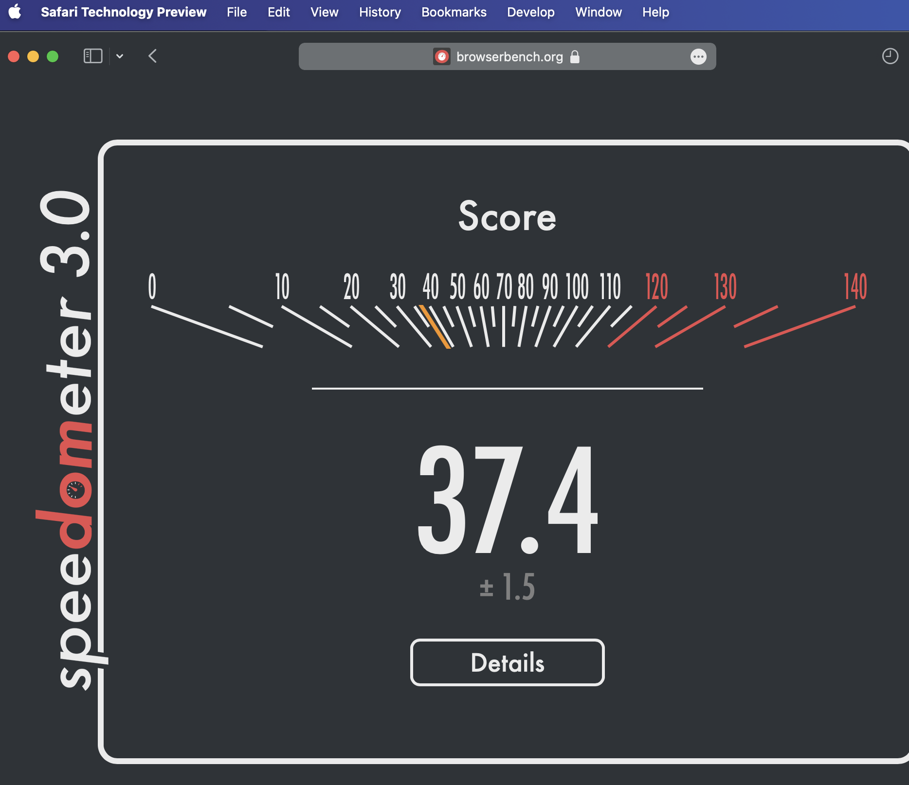Click the Speedometer favicon in address bar

click(442, 56)
